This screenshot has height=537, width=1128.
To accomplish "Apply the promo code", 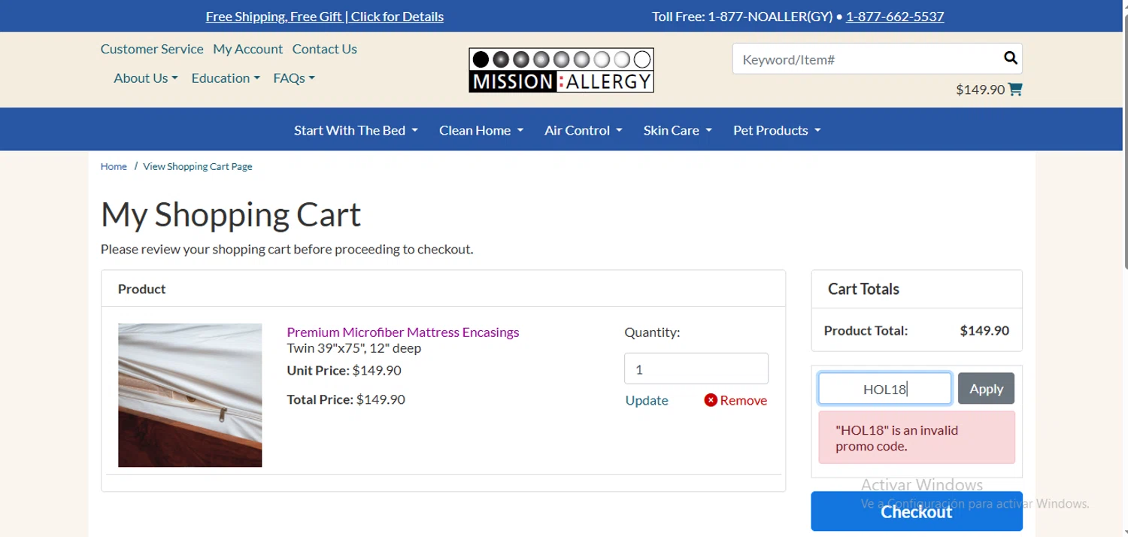I will click(986, 389).
